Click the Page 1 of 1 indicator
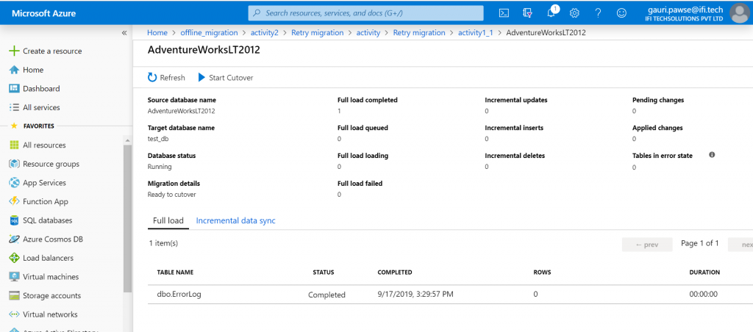The height and width of the screenshot is (332, 753). [700, 243]
